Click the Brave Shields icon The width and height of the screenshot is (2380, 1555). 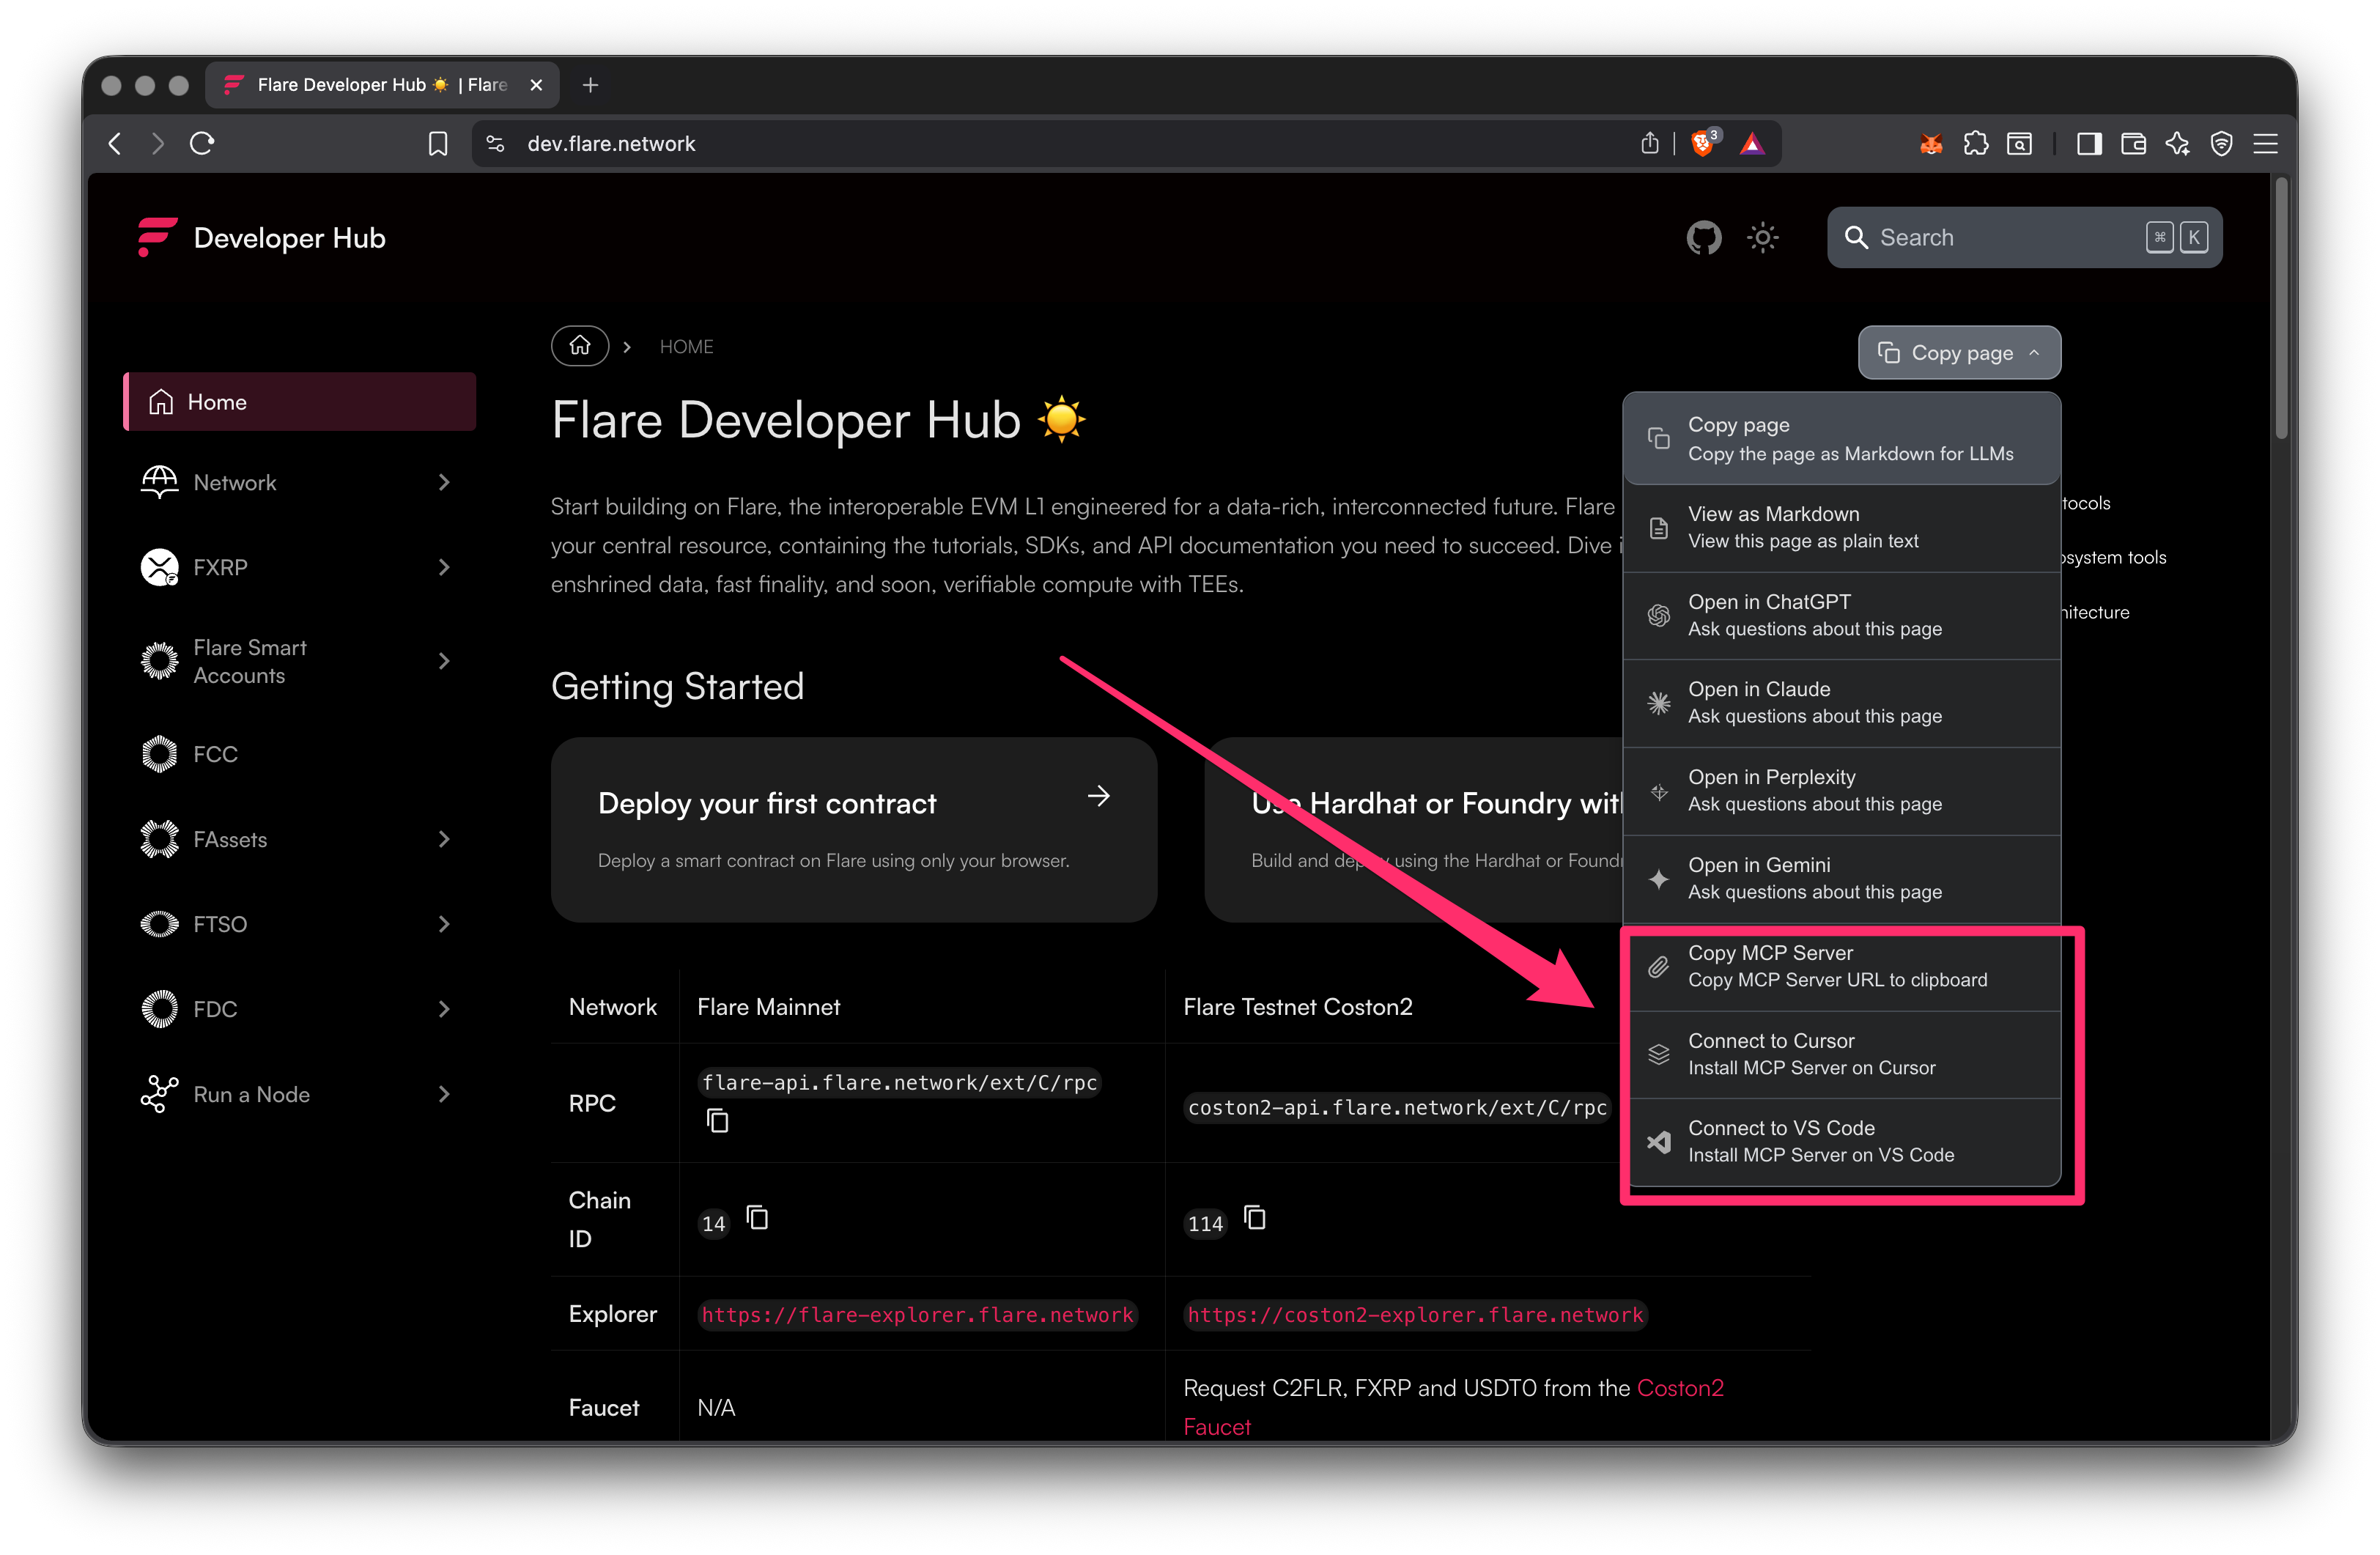1702,143
